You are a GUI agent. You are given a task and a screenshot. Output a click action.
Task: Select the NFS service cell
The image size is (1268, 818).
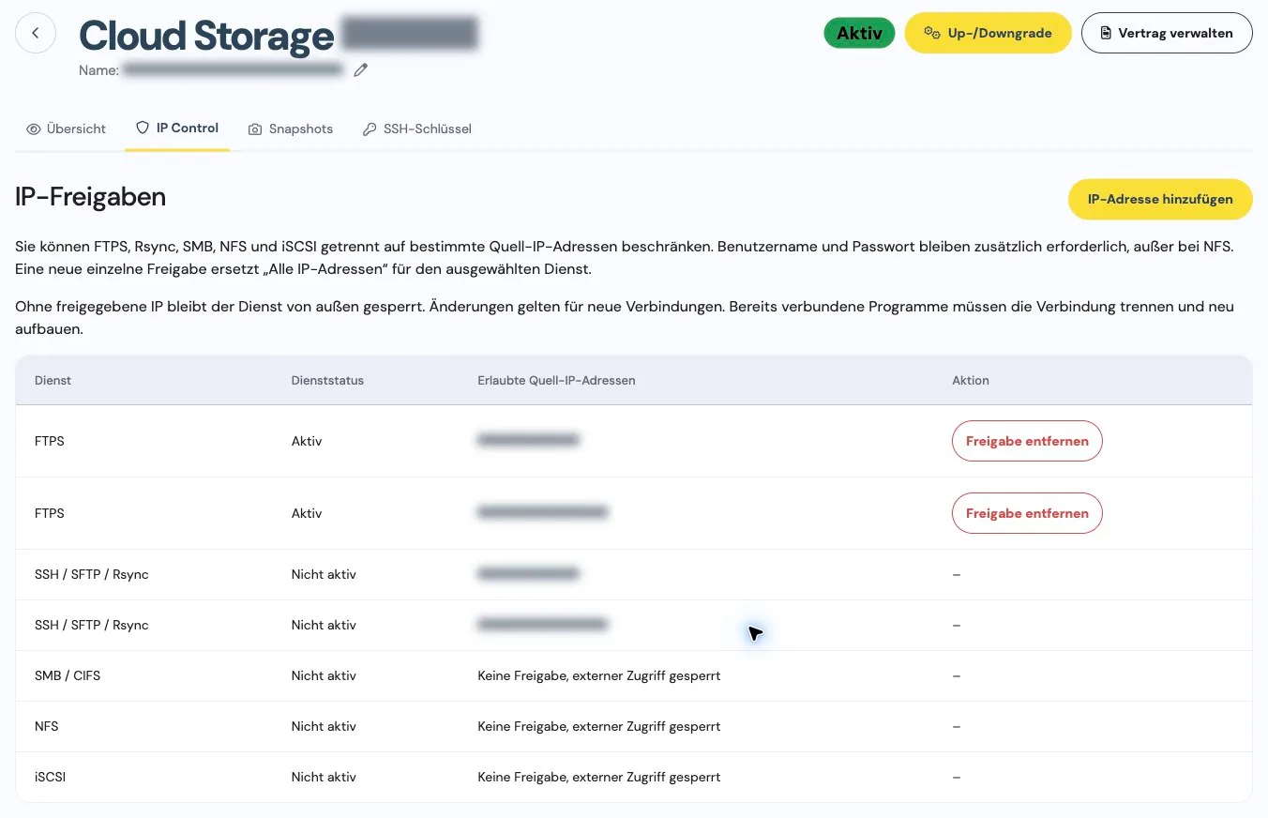pos(47,726)
